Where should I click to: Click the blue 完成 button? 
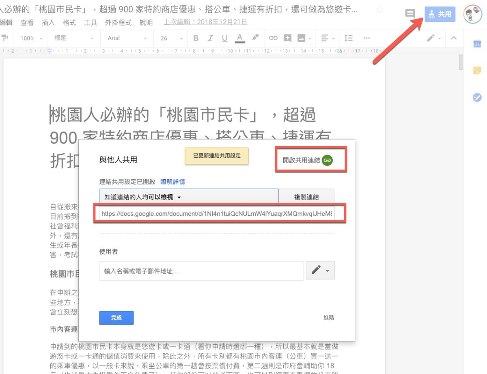tap(116, 318)
